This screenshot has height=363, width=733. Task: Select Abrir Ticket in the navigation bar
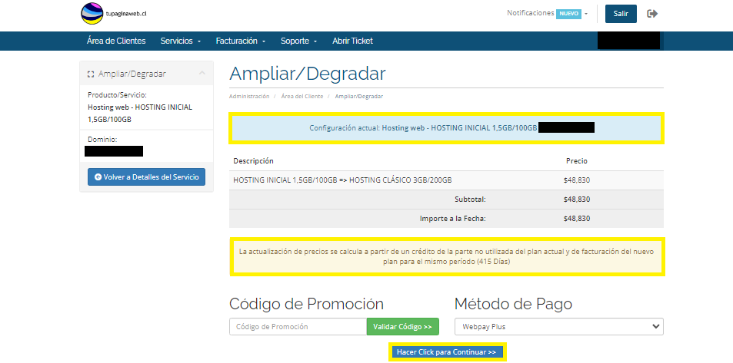(x=352, y=41)
